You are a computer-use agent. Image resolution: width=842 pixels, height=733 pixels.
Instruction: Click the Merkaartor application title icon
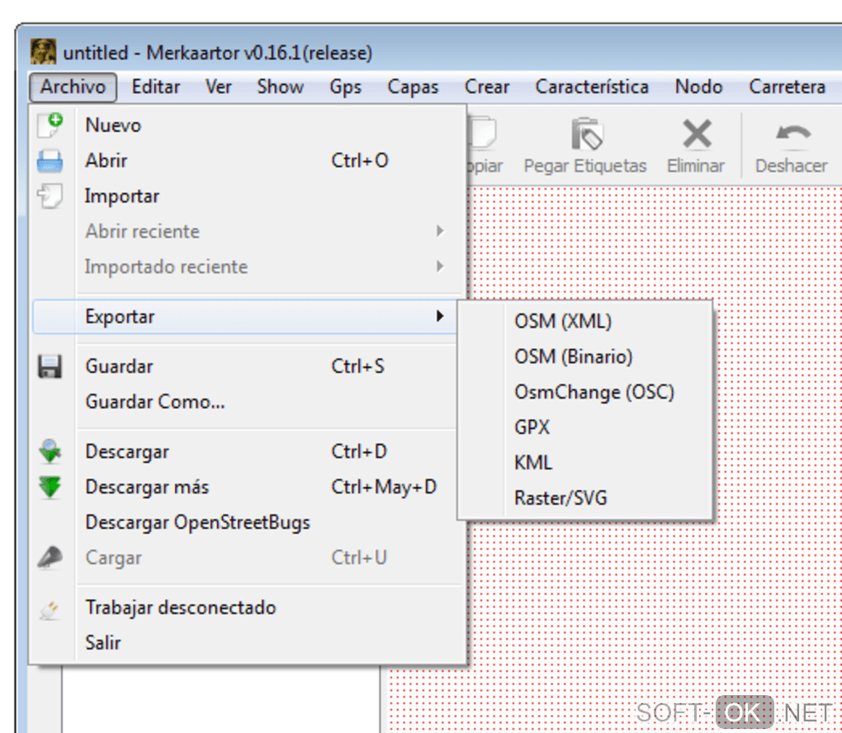[43, 52]
